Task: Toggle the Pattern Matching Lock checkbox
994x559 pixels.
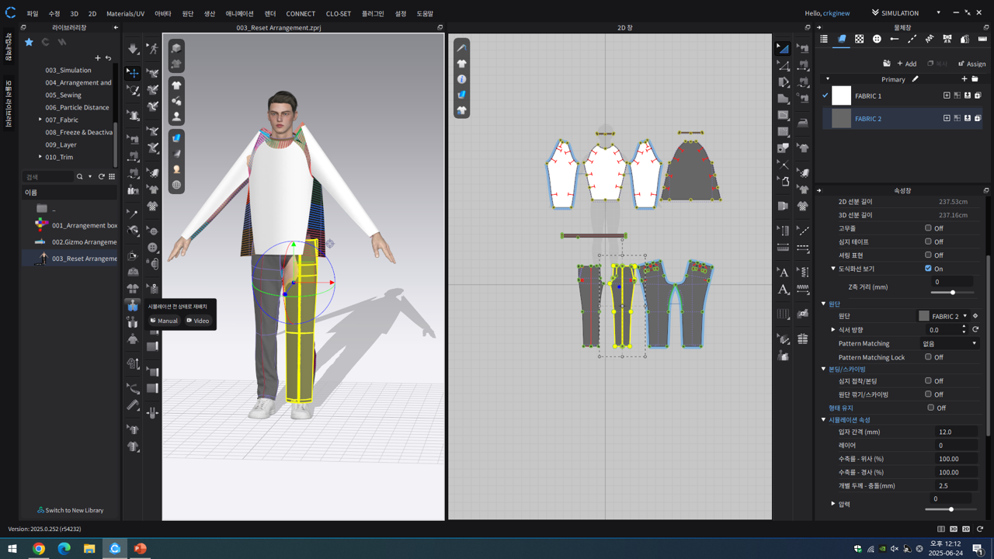Action: click(x=928, y=357)
